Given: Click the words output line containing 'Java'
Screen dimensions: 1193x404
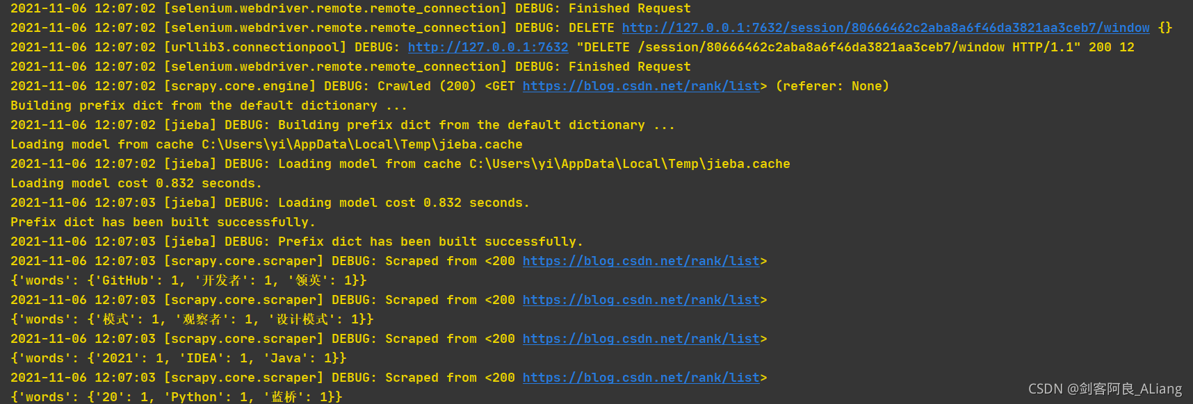Looking at the screenshot, I should pyautogui.click(x=178, y=358).
